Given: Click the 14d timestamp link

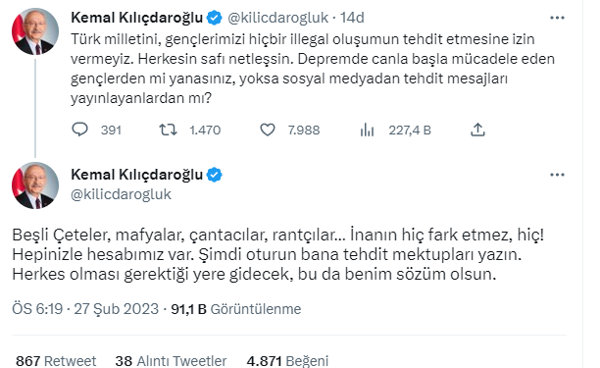Looking at the screenshot, I should coord(352,18).
